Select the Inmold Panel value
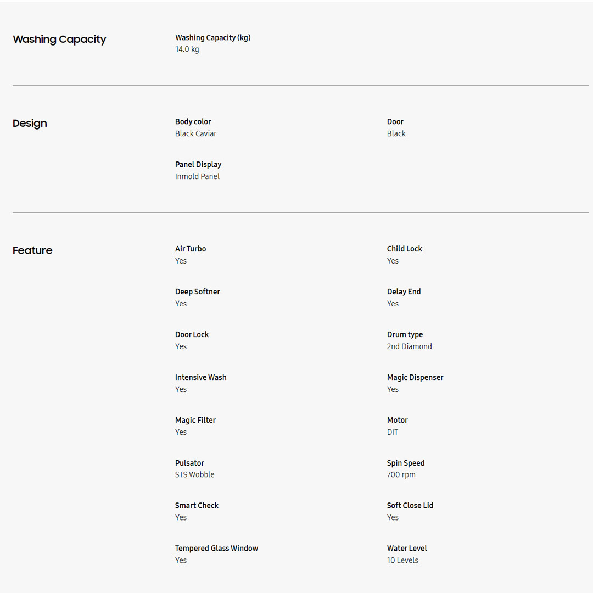The image size is (593, 593). coord(197,177)
